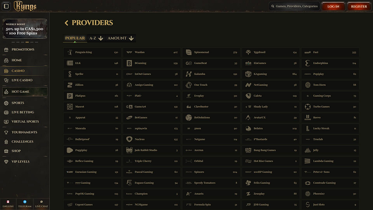
Task: Open the Spinomenal provider entry
Action: (x=211, y=52)
